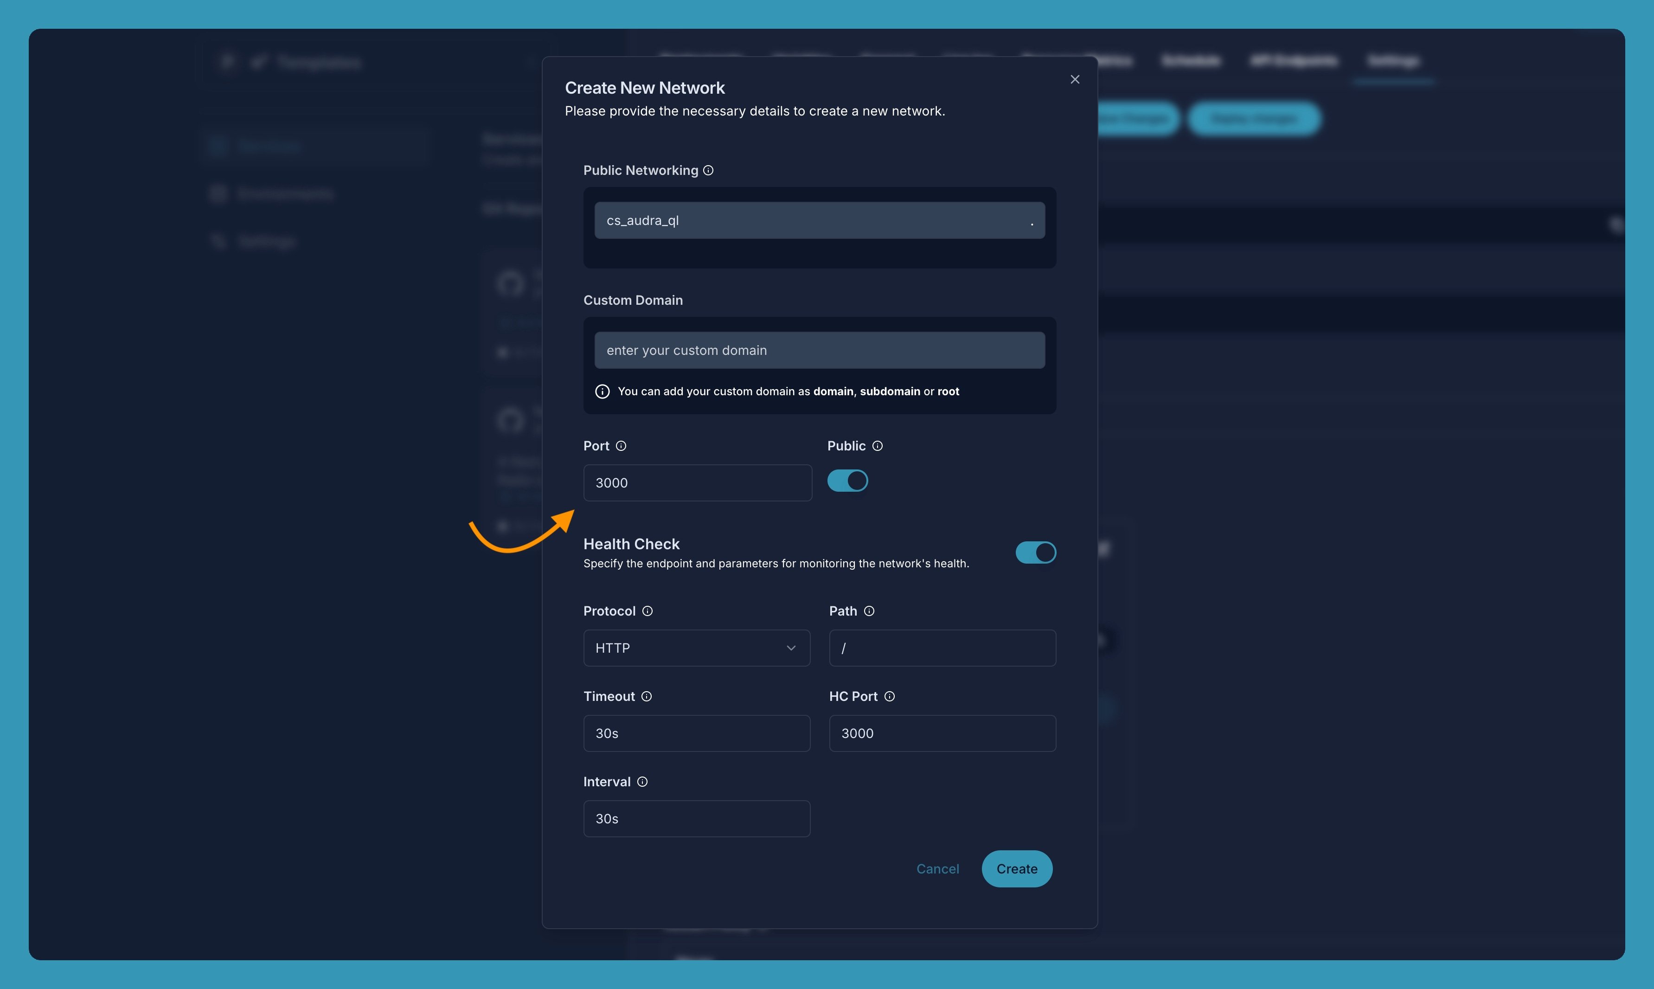Viewport: 1654px width, 989px height.
Task: Click the Protocol info icon
Action: click(x=647, y=611)
